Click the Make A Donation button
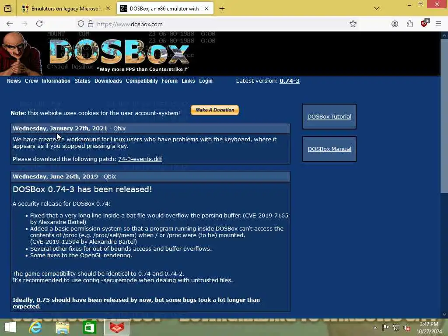 [214, 110]
